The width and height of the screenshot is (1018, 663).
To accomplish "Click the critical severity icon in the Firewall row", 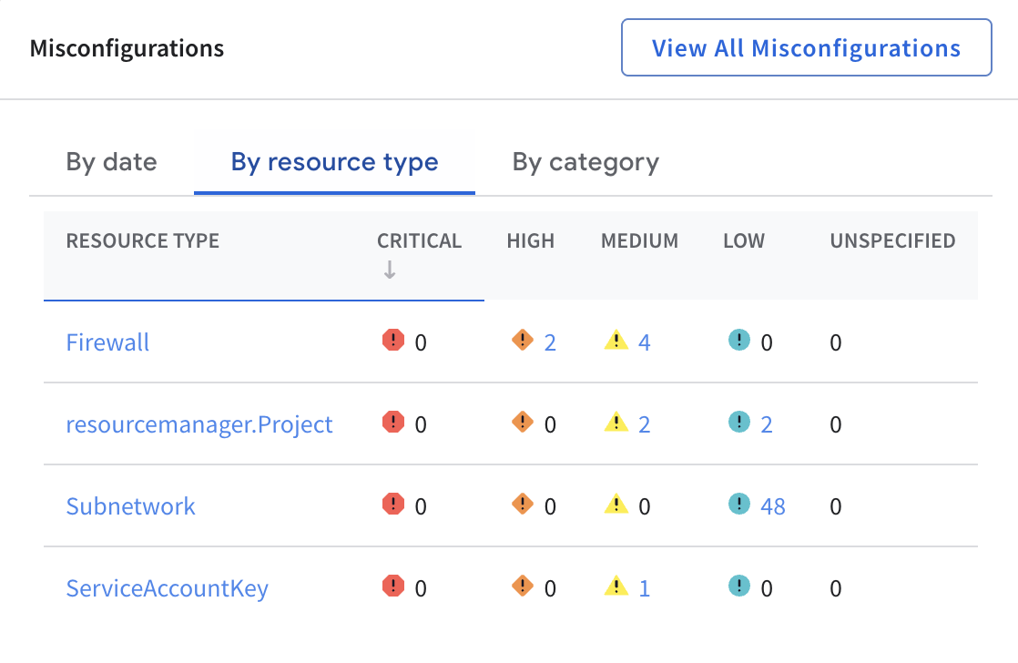I will [392, 342].
